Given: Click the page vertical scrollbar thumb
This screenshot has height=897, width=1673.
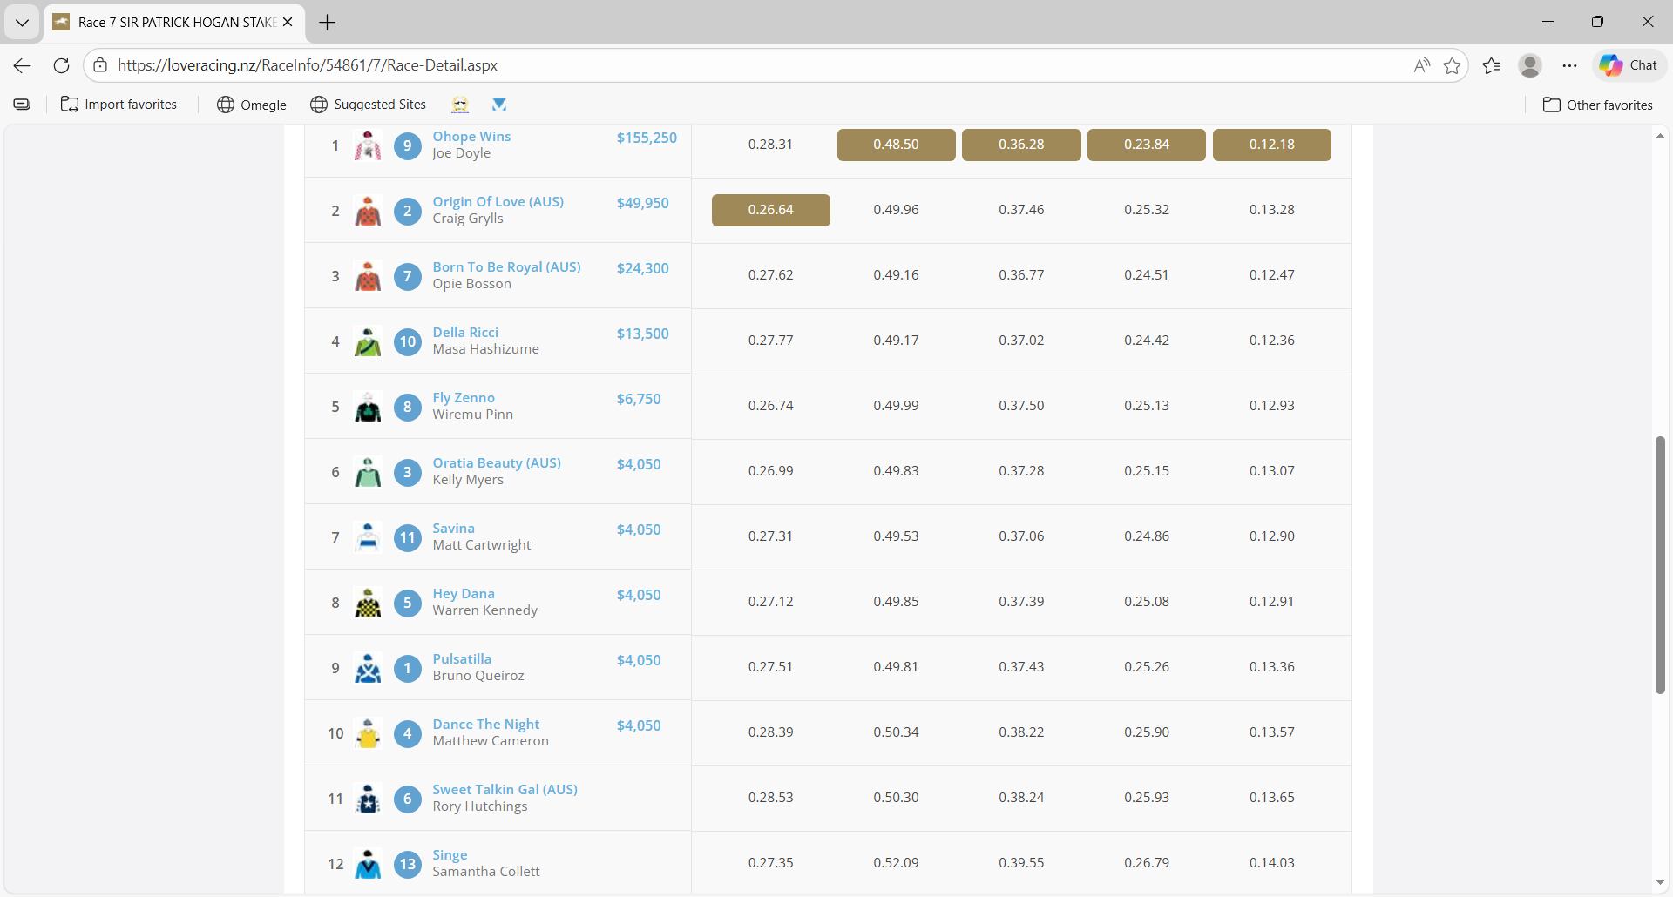Looking at the screenshot, I should click(1660, 564).
